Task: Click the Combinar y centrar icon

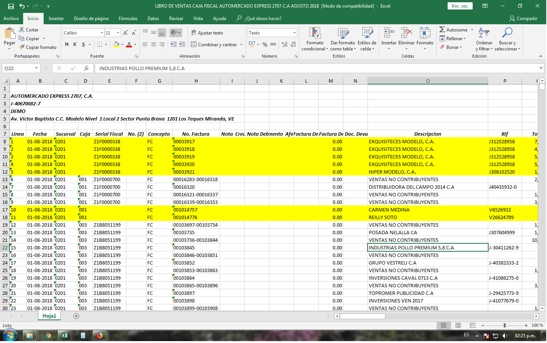Action: click(194, 45)
